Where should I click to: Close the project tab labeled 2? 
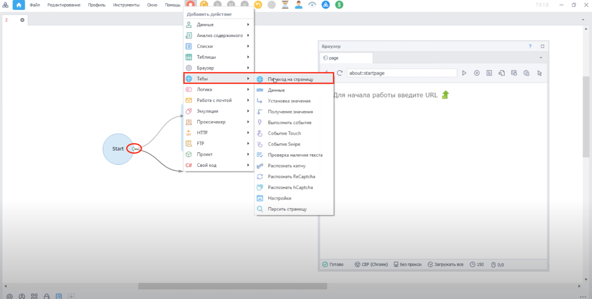[22, 20]
